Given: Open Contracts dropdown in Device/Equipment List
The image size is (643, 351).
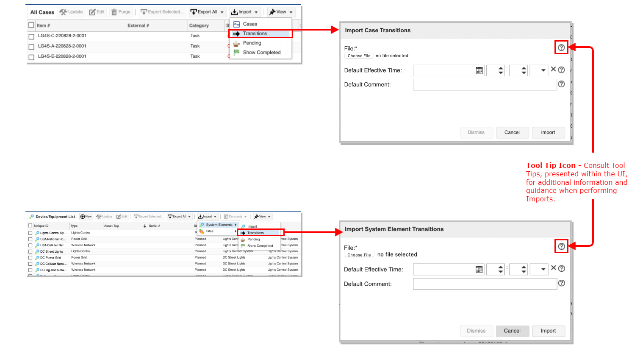Looking at the screenshot, I should point(236,217).
